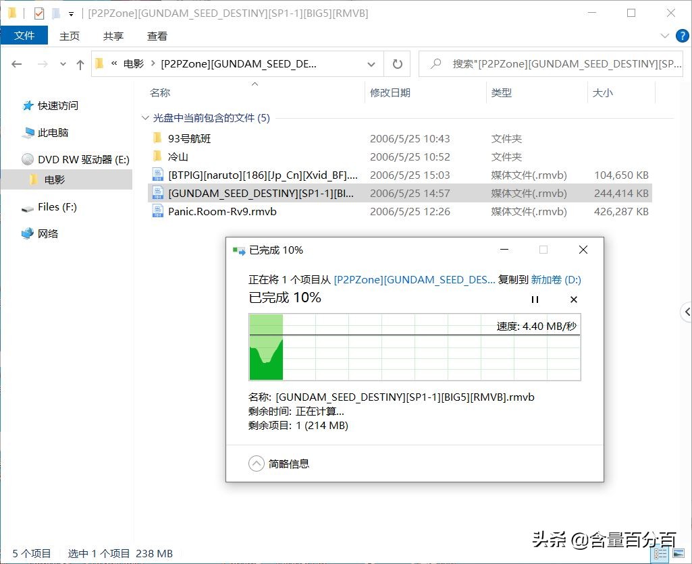Open the Quick Access toolbar customize dropdown
This screenshot has width=692, height=564.
(70, 12)
